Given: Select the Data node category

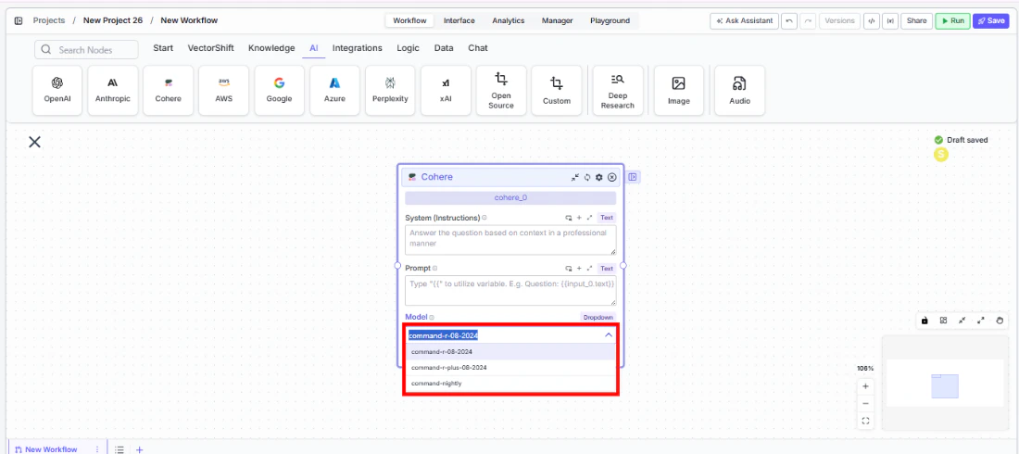Looking at the screenshot, I should click(444, 48).
